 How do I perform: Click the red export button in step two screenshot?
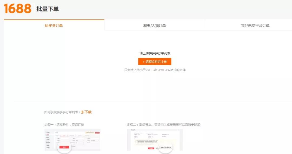point(151,148)
